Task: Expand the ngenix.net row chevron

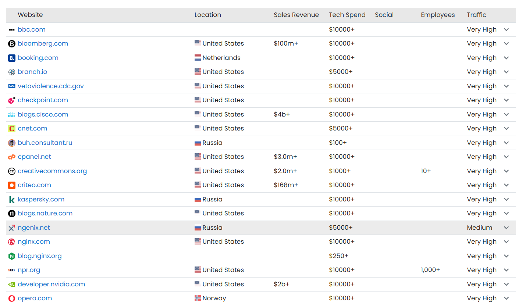Action: click(x=507, y=228)
